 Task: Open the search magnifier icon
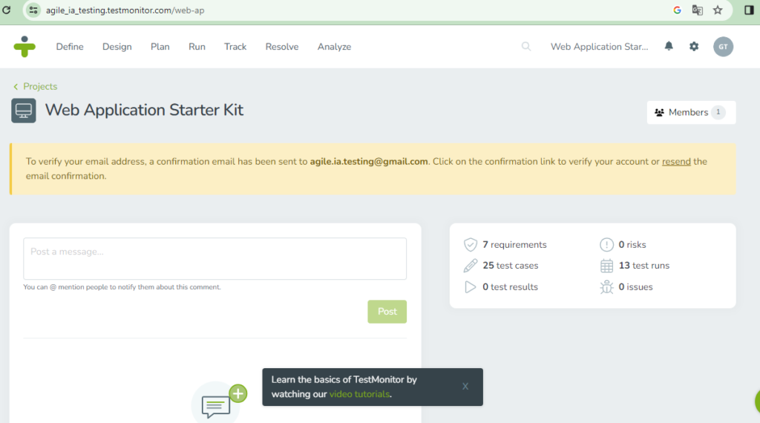[x=526, y=47]
